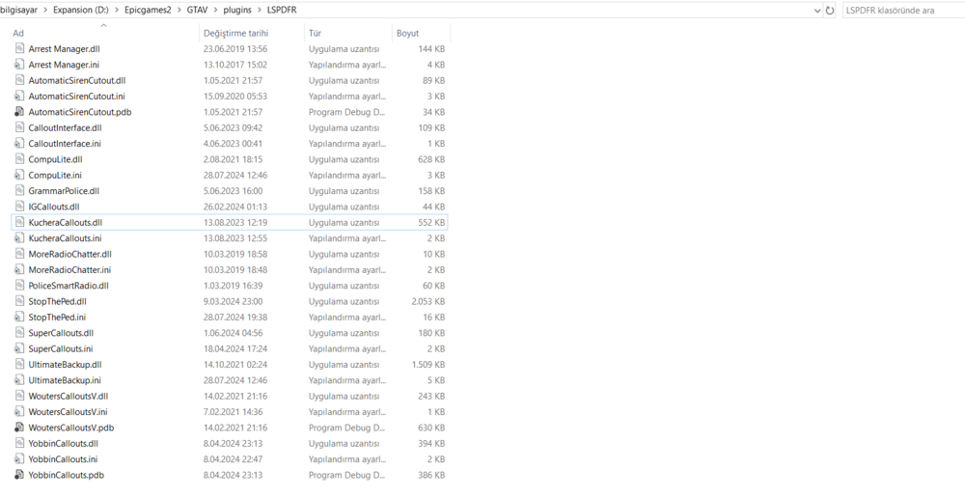Screen dimensions: 965x498
Task: Click date 5.06.2023 16:00 of GrammarPolice.dll
Action: [x=234, y=191]
